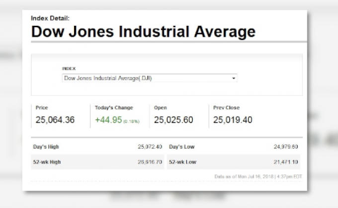Click the 0.18% change percentage
Screen dimensions: 338x208
tap(132, 121)
